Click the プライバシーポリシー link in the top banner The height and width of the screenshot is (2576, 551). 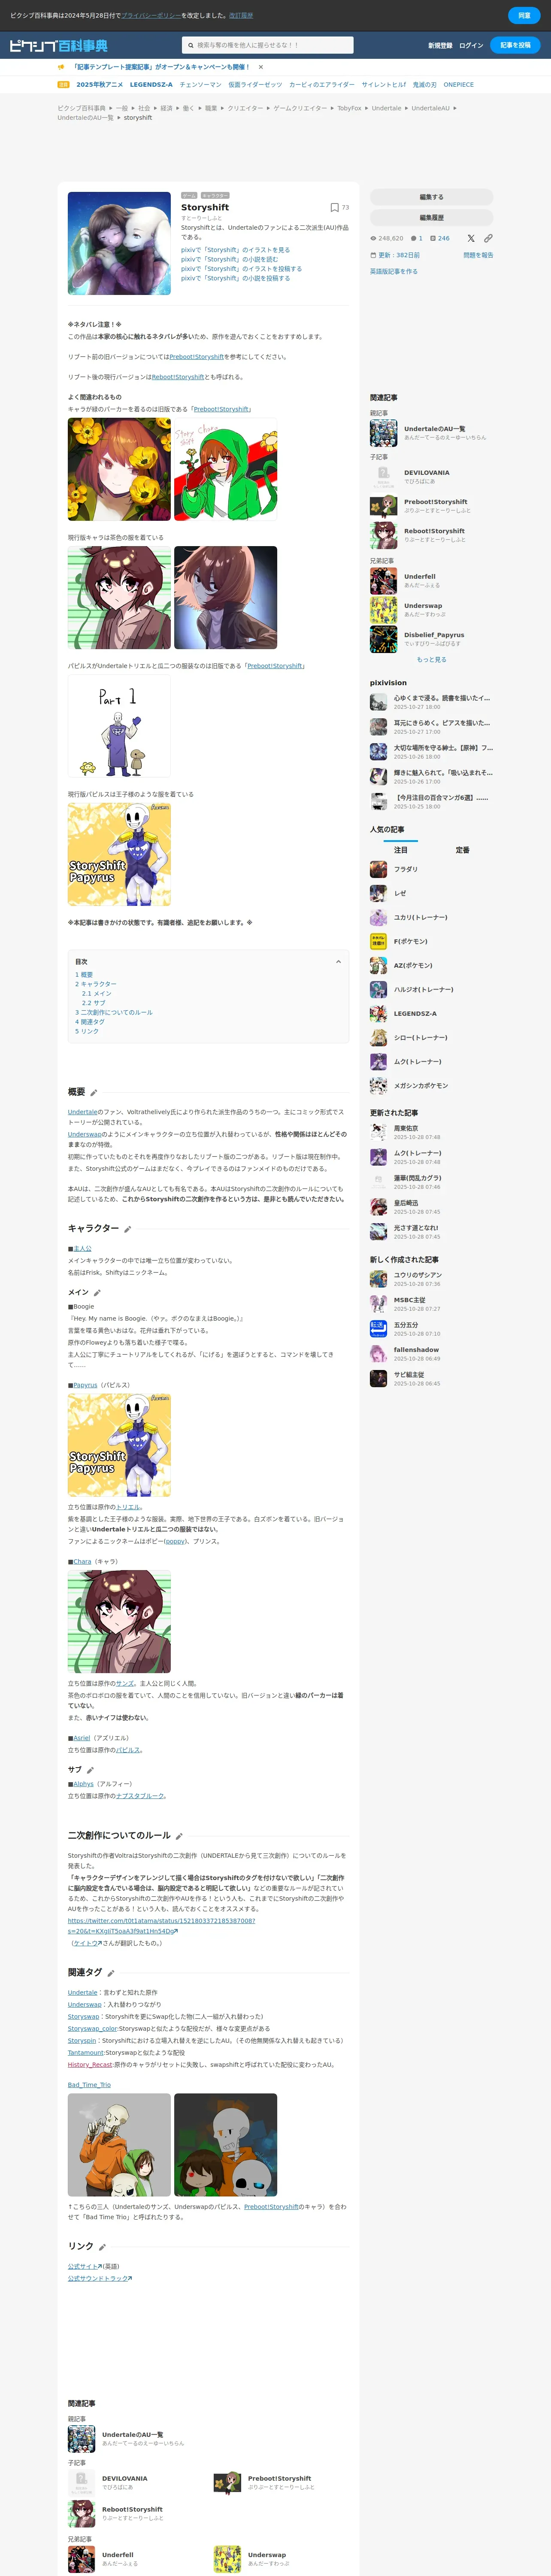151,16
